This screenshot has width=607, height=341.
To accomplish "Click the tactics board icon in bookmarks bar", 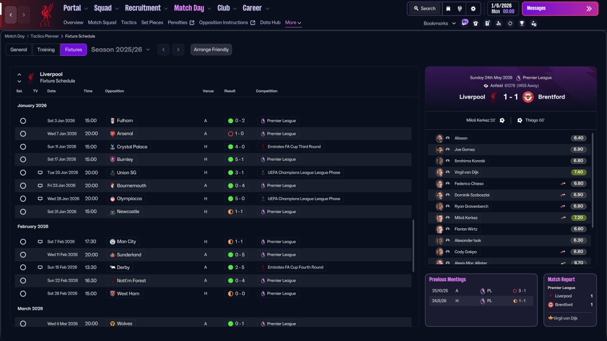I will 487,23.
